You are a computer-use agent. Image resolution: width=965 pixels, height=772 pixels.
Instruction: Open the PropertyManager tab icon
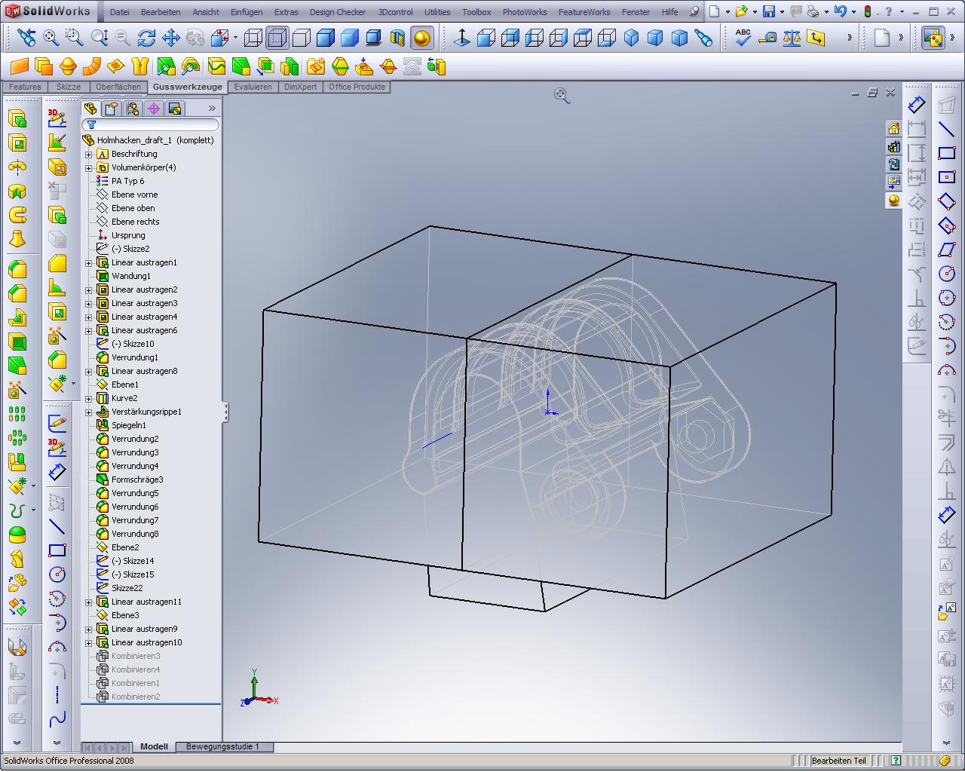point(111,109)
